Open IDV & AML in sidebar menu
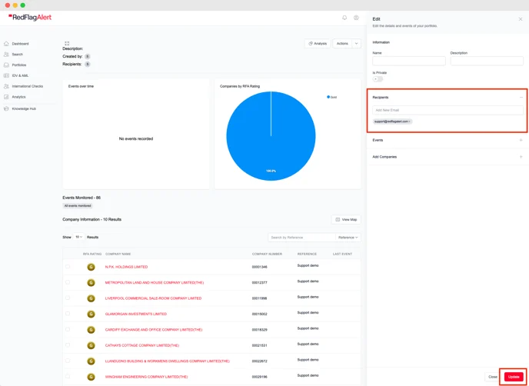 coord(20,75)
